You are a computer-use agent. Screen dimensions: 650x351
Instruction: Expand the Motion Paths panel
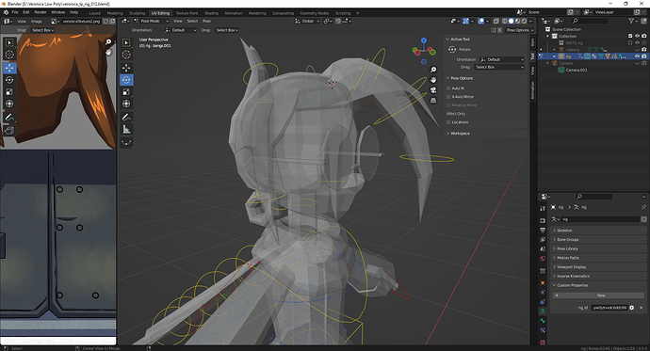tap(598, 258)
